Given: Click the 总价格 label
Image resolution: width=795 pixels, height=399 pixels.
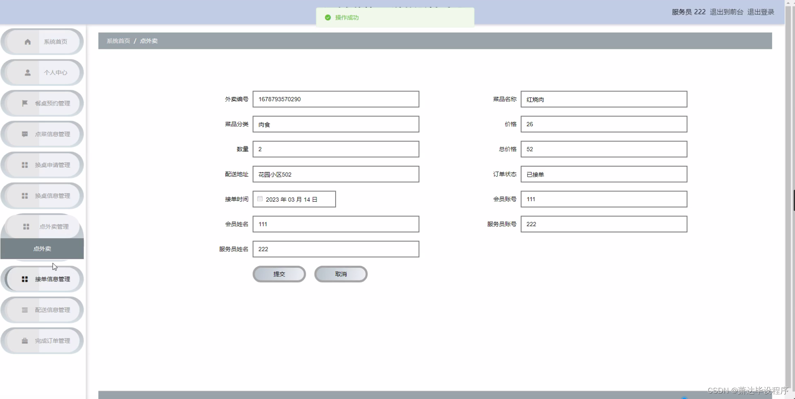Looking at the screenshot, I should coord(507,149).
